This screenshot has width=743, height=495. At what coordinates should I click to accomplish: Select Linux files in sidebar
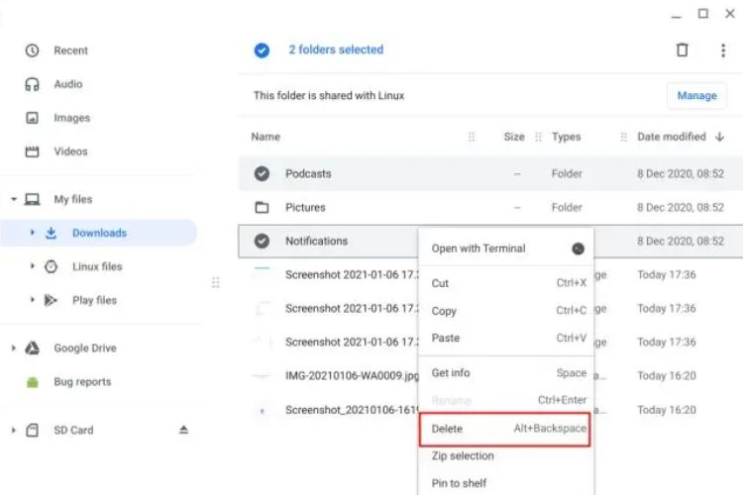[x=98, y=266]
